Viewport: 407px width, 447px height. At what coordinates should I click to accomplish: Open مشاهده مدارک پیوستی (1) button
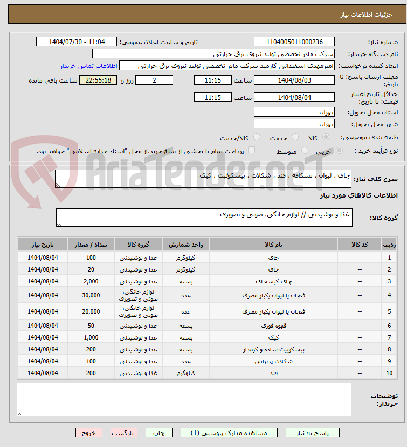[x=229, y=433]
